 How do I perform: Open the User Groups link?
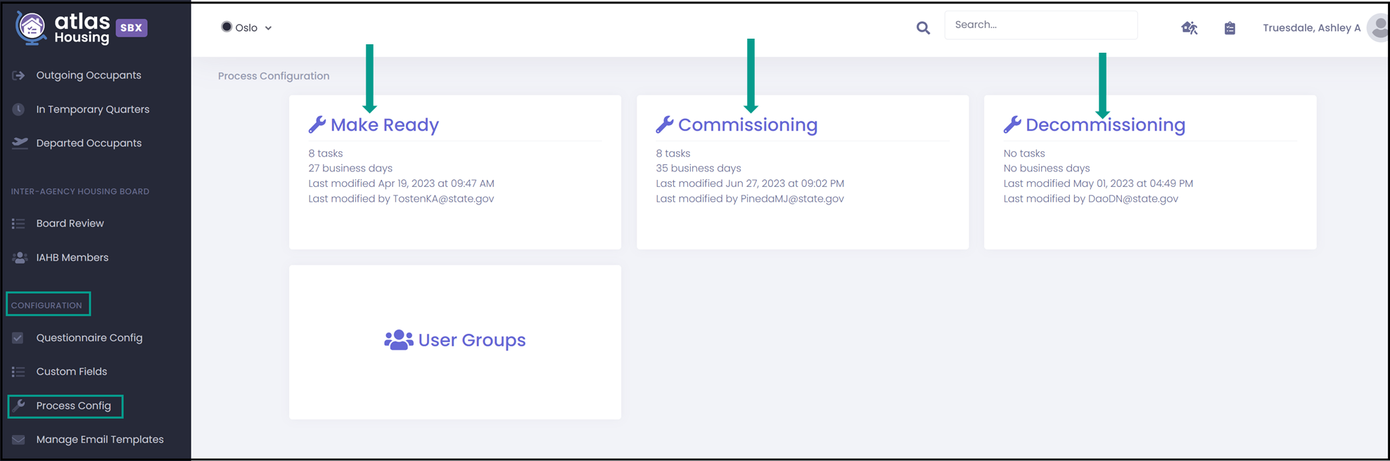click(x=472, y=340)
